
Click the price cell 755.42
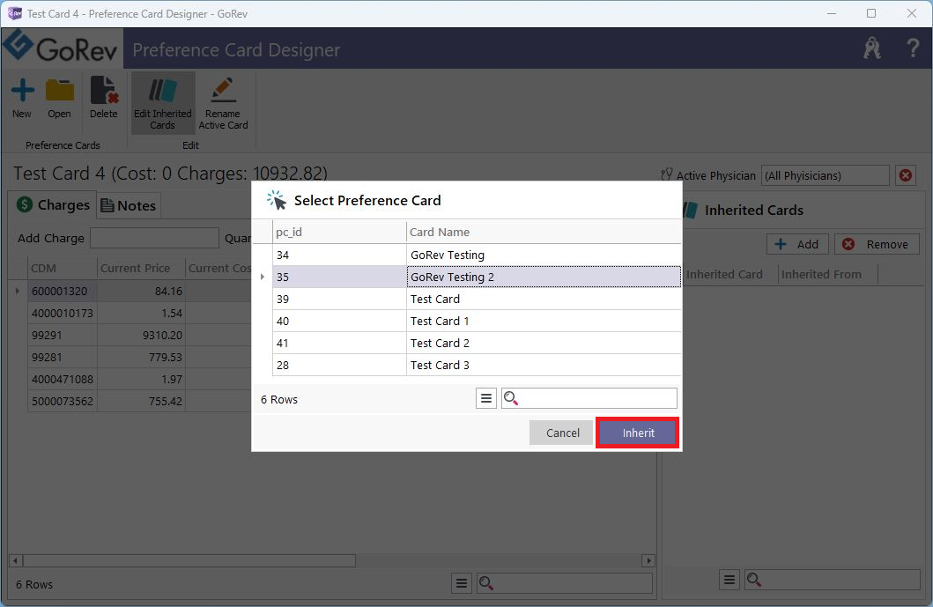141,401
